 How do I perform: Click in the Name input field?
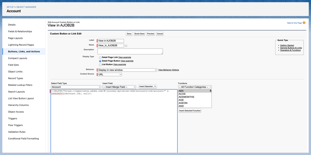click(x=110, y=46)
